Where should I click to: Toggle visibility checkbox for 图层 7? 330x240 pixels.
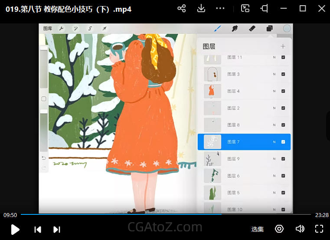click(283, 142)
